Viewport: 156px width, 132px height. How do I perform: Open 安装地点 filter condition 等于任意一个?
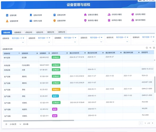tap(148, 37)
